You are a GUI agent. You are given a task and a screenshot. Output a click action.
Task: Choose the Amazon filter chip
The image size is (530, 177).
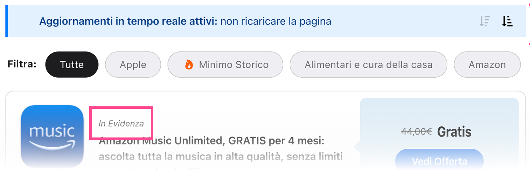click(x=487, y=65)
